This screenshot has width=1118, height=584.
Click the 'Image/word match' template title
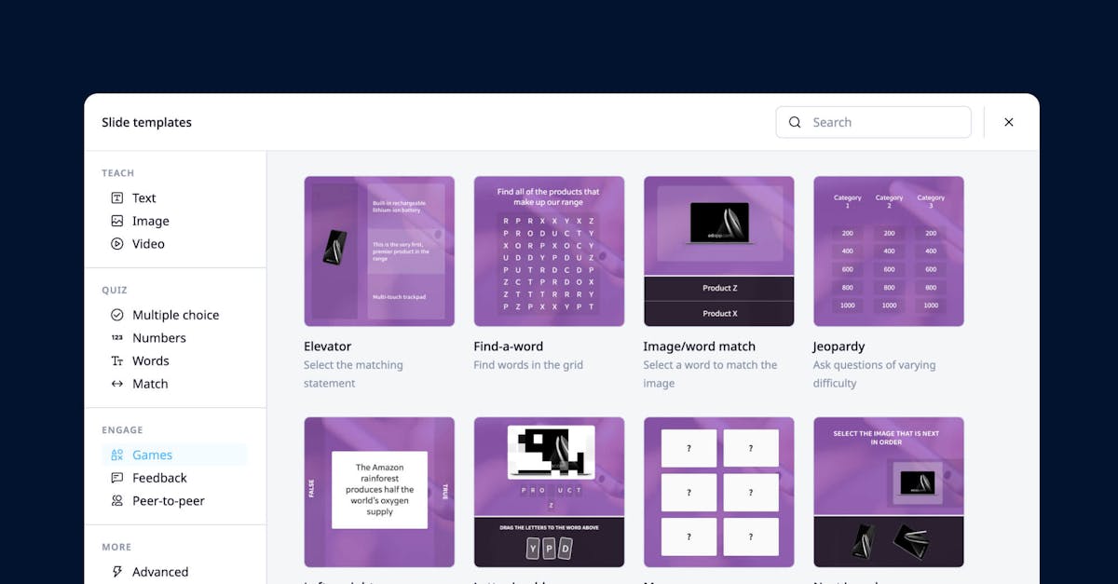pos(700,346)
